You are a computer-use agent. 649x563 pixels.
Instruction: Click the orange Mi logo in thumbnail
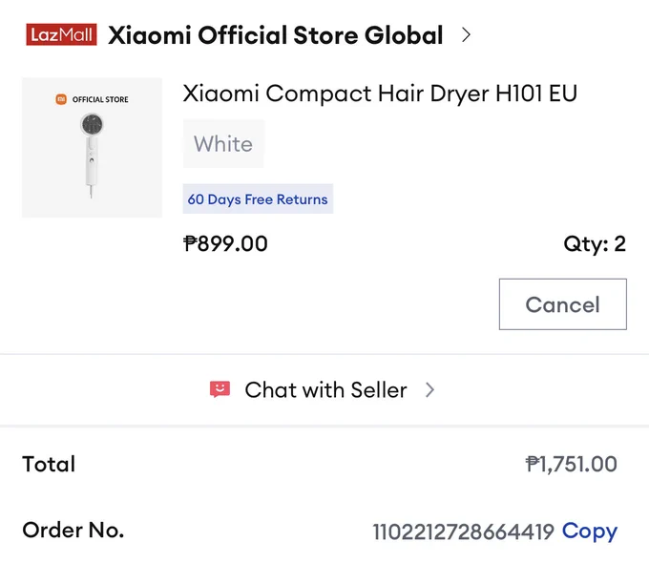pos(61,99)
